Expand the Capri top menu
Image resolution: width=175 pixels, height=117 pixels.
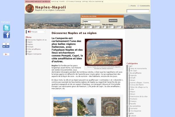(85, 1)
